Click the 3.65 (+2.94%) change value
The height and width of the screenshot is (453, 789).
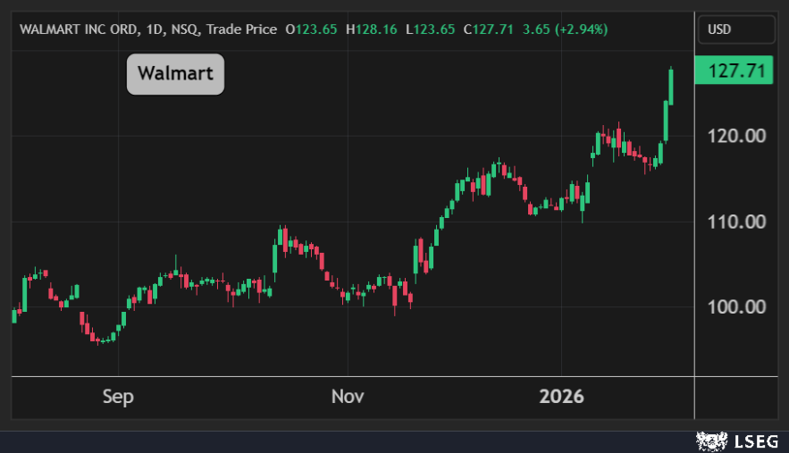(565, 29)
